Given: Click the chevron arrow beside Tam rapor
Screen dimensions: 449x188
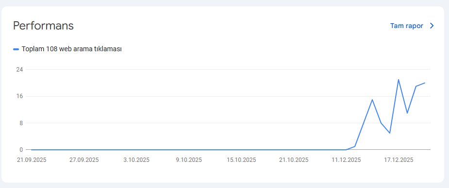Looking at the screenshot, I should point(432,26).
